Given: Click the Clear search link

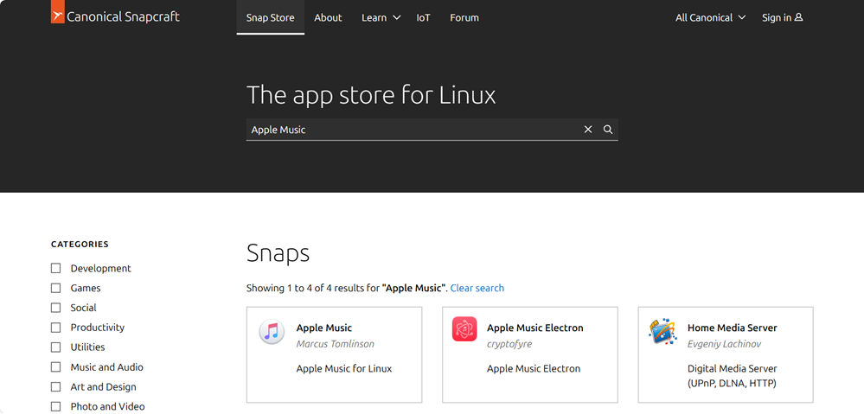Looking at the screenshot, I should click(477, 288).
